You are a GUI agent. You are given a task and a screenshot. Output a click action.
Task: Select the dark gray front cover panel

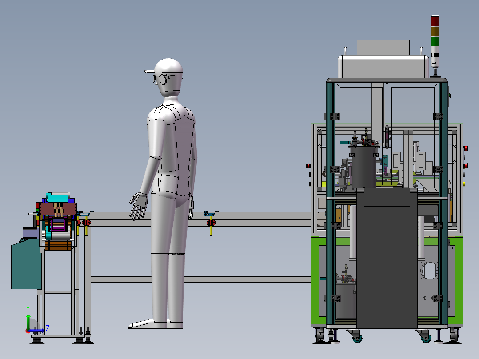tap(387, 258)
